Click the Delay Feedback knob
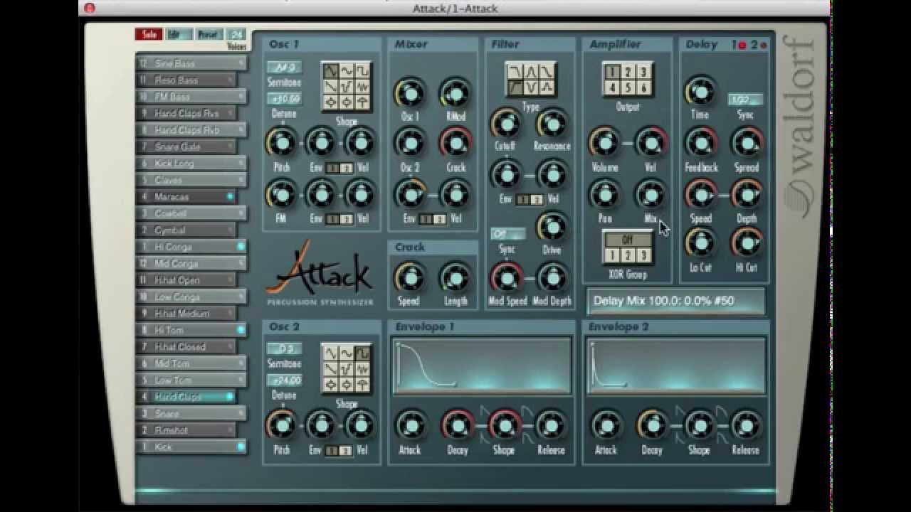This screenshot has width=911, height=512. coord(700,143)
